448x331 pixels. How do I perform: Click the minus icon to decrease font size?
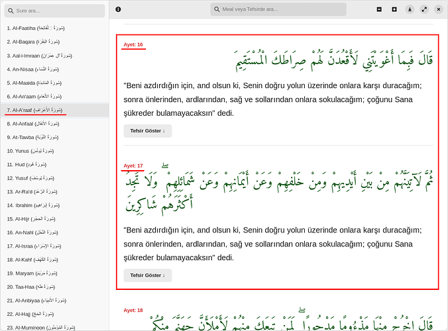[379, 9]
